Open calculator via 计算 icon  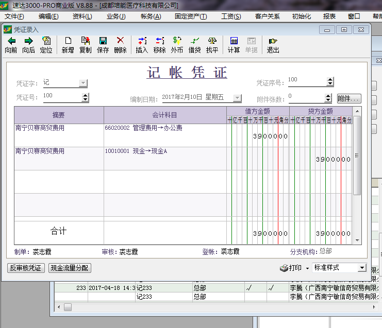[234, 45]
